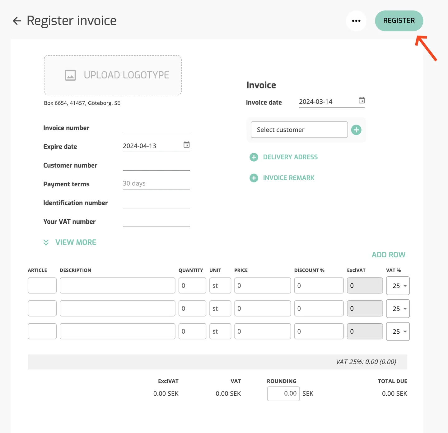This screenshot has width=448, height=433.
Task: Click the Description field in third row
Action: [x=118, y=331]
